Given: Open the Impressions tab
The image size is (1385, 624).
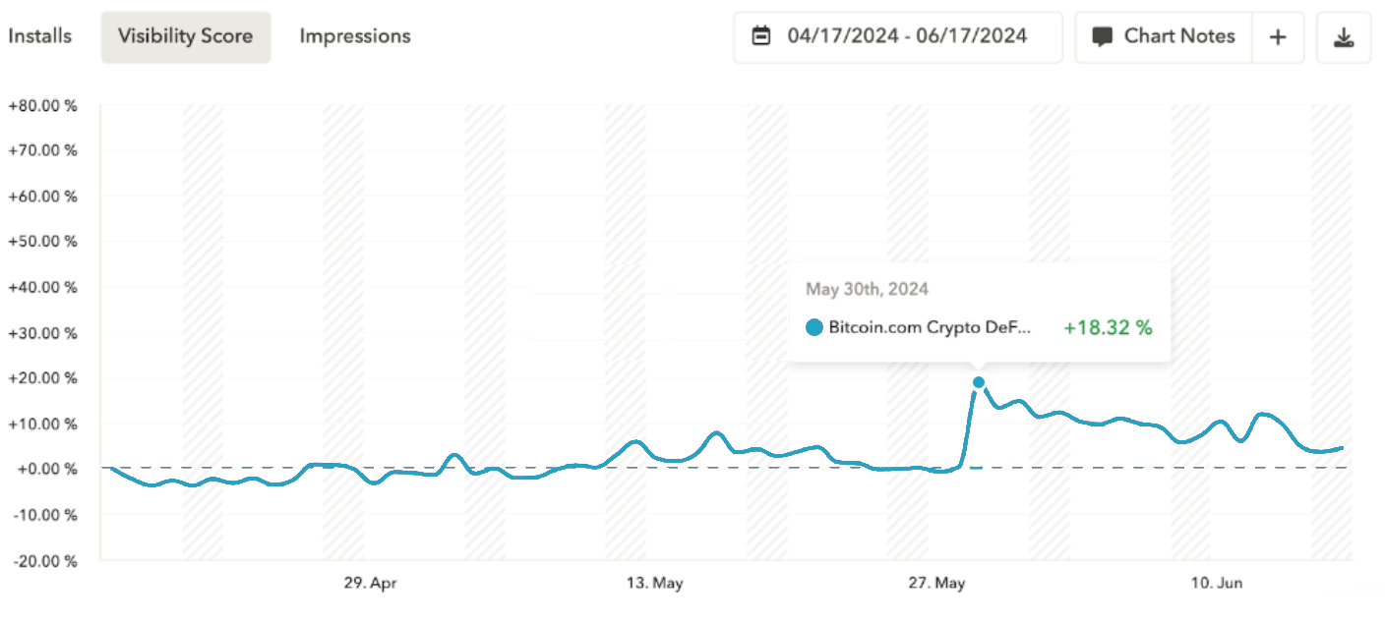Looking at the screenshot, I should 355,36.
